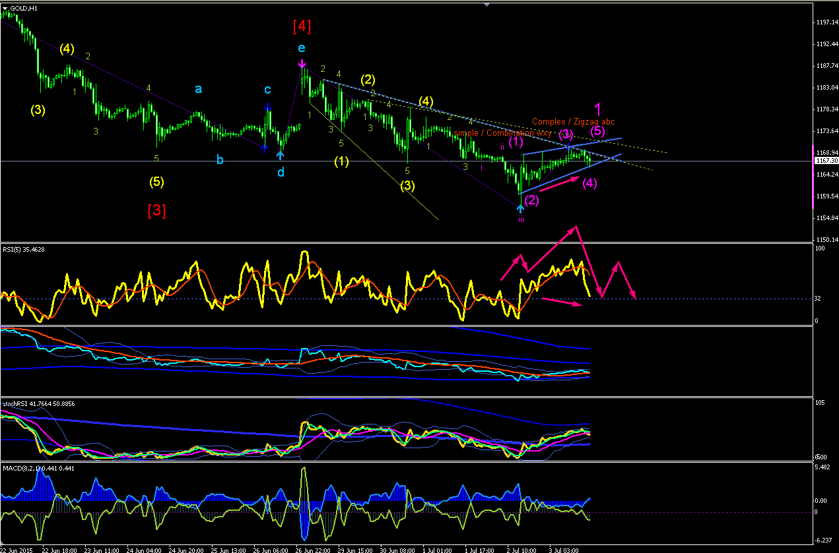Select the 'simple / Combination wxy' annotation
This screenshot has height=553, width=839.
tap(502, 133)
